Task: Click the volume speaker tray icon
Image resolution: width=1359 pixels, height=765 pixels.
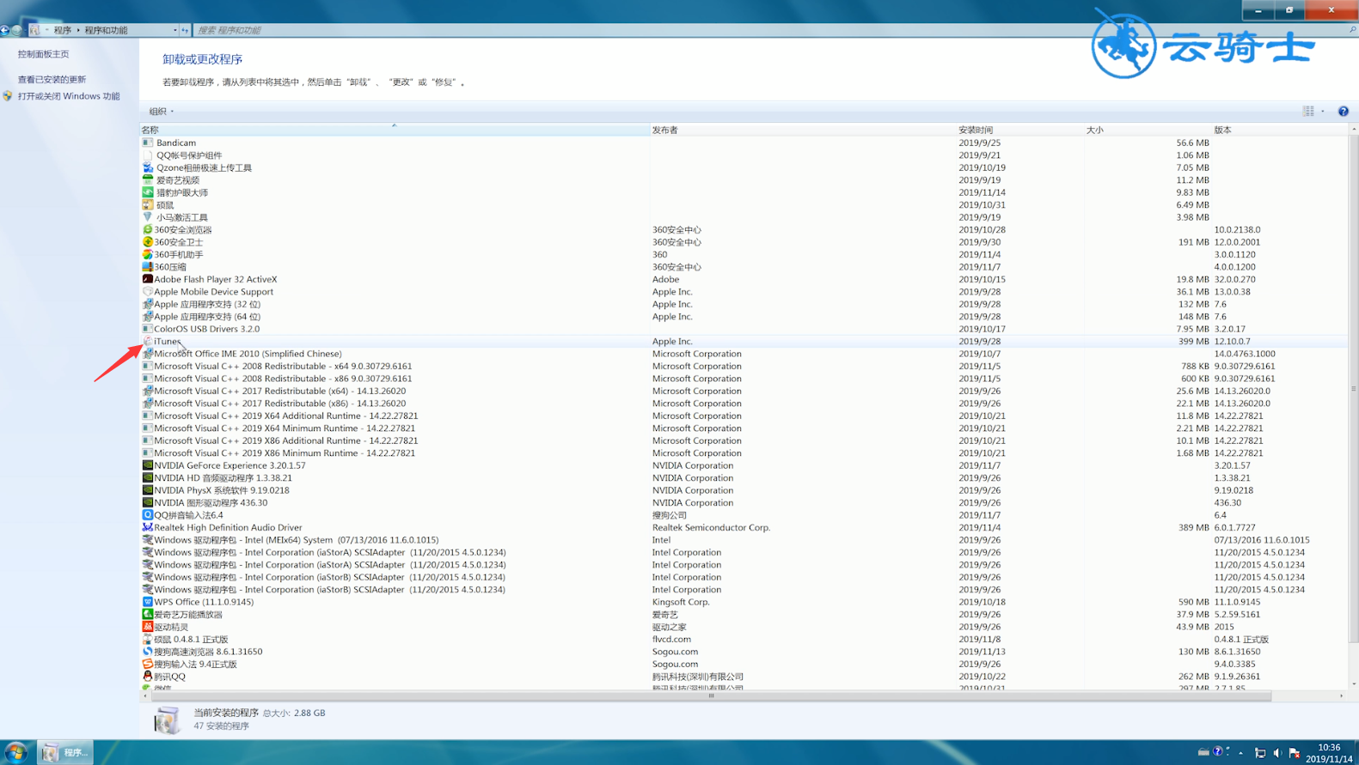Action: click(x=1277, y=753)
